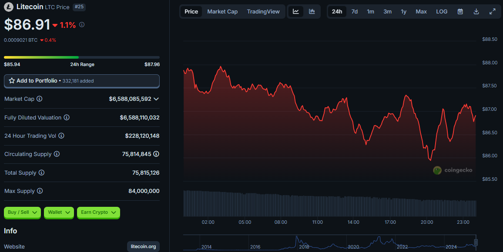Click the 14:00 x-axis time label

(x=353, y=222)
